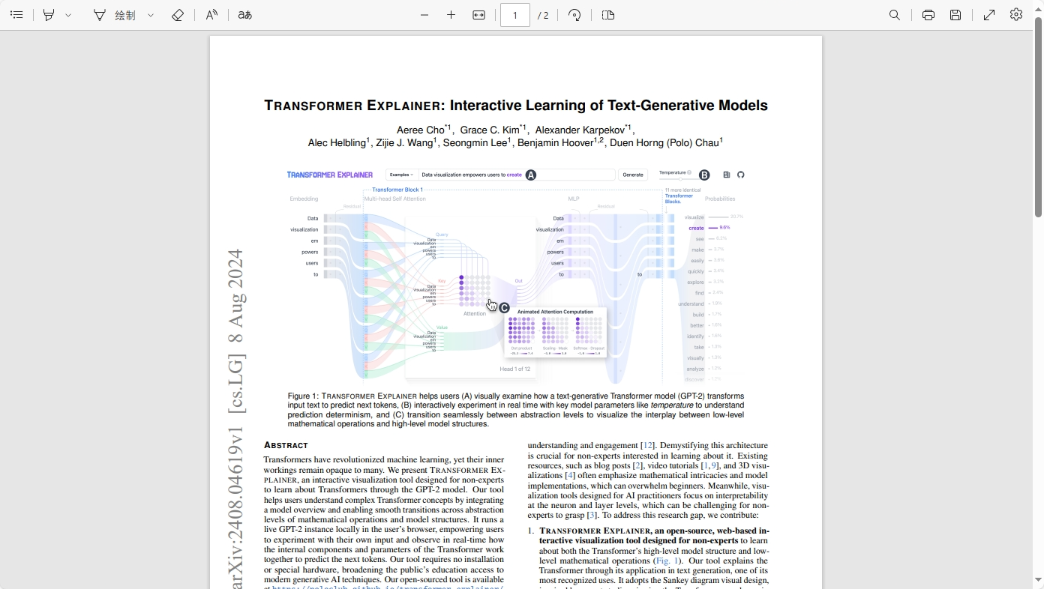Click 'Animated Attention Computation' popup title

click(x=555, y=312)
